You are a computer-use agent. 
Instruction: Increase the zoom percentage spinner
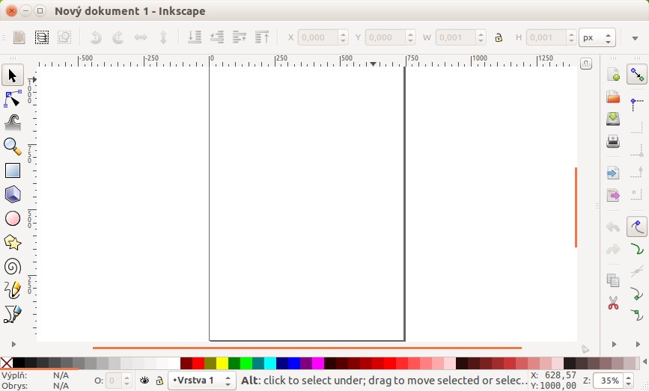point(628,377)
